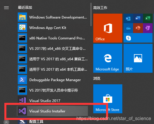This screenshot has height=124, width=154.
Task: Open 适用于 VS 2017 的 x86_x64 兼容工具 icon
Action: pyautogui.click(x=22, y=59)
